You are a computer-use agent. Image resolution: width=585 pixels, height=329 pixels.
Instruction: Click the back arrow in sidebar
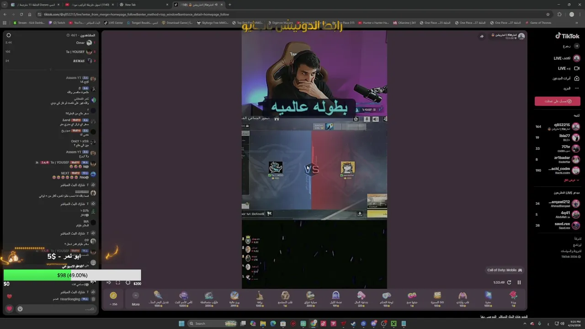(x=577, y=46)
